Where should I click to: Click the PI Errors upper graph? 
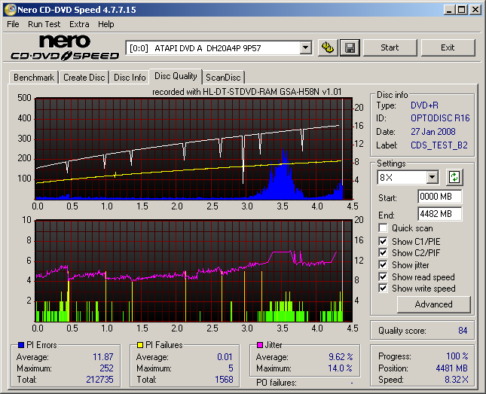click(x=194, y=149)
